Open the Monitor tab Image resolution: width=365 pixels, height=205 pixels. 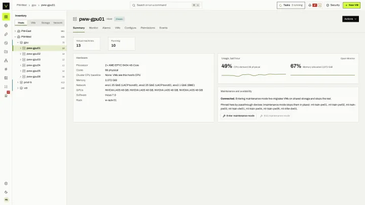coord(94,28)
